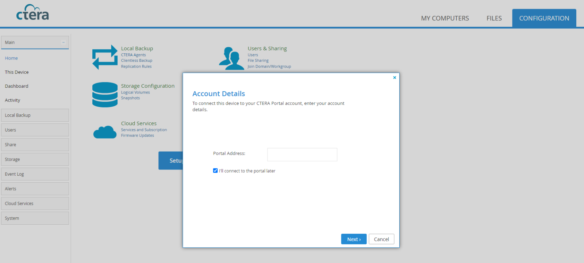Click the Account Details dialog title
The image size is (584, 263).
219,94
